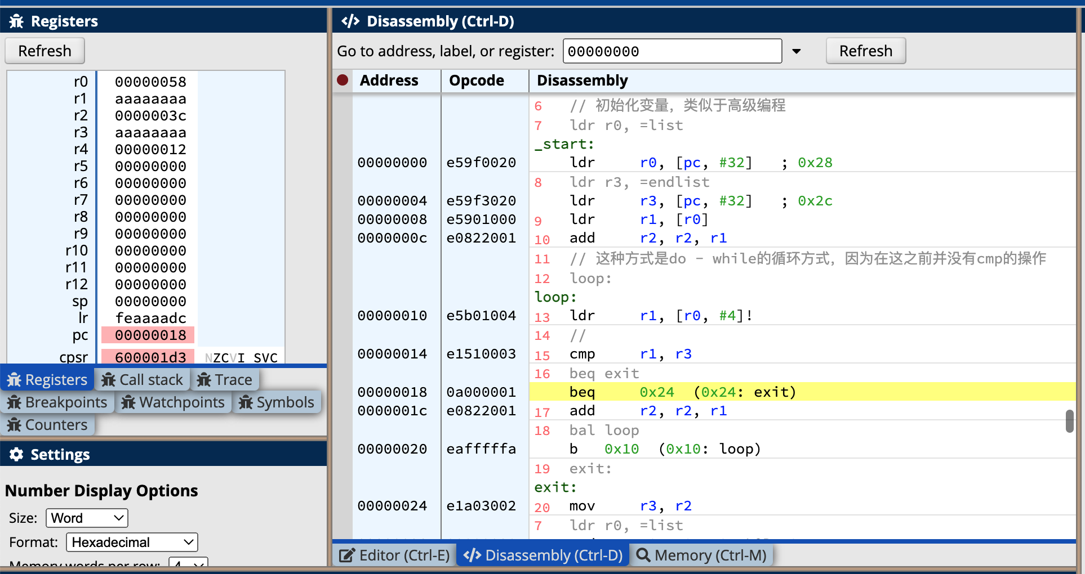Click the bug icon on Call stack tab
The height and width of the screenshot is (574, 1085).
pos(109,380)
